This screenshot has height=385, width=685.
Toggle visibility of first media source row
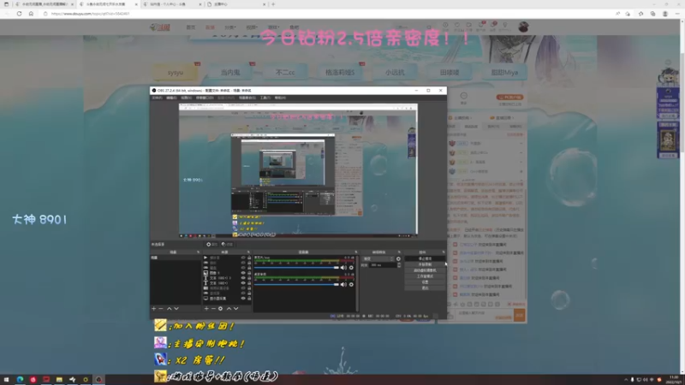(x=243, y=258)
